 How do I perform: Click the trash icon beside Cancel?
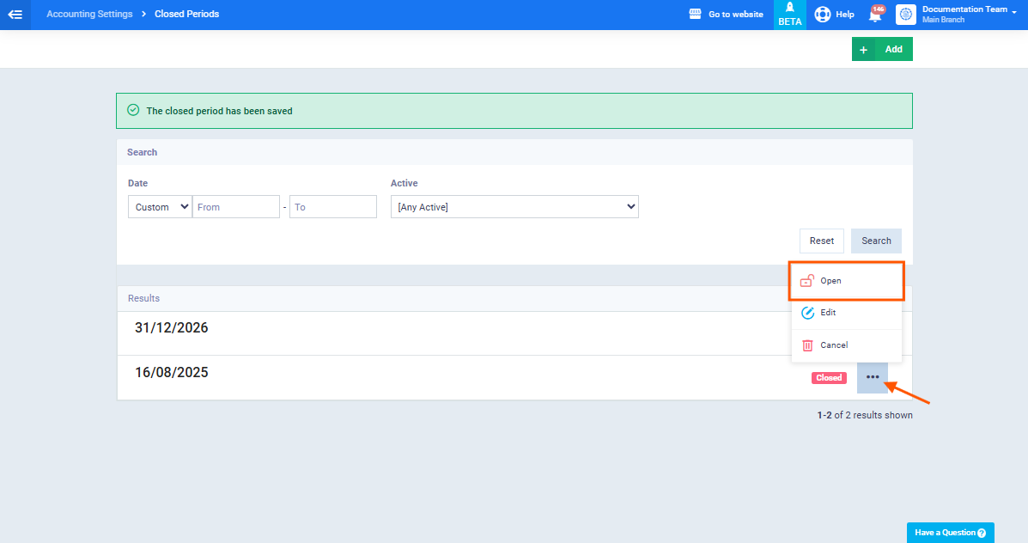(x=807, y=345)
